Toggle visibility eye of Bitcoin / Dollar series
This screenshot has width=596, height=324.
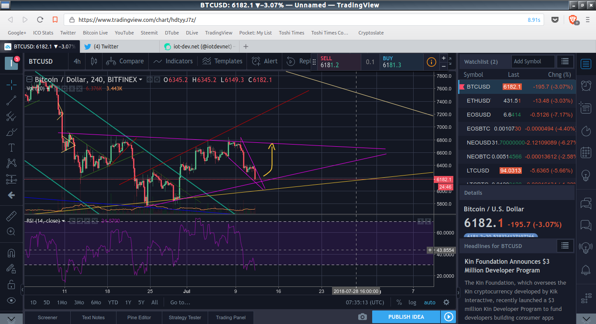point(149,79)
